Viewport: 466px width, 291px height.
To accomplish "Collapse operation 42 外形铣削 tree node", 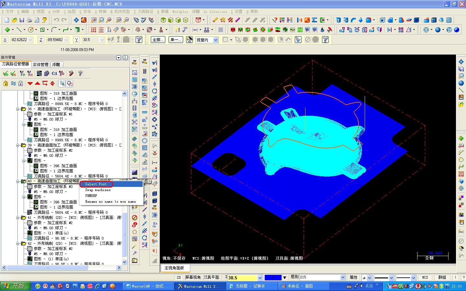I will pos(18,243).
